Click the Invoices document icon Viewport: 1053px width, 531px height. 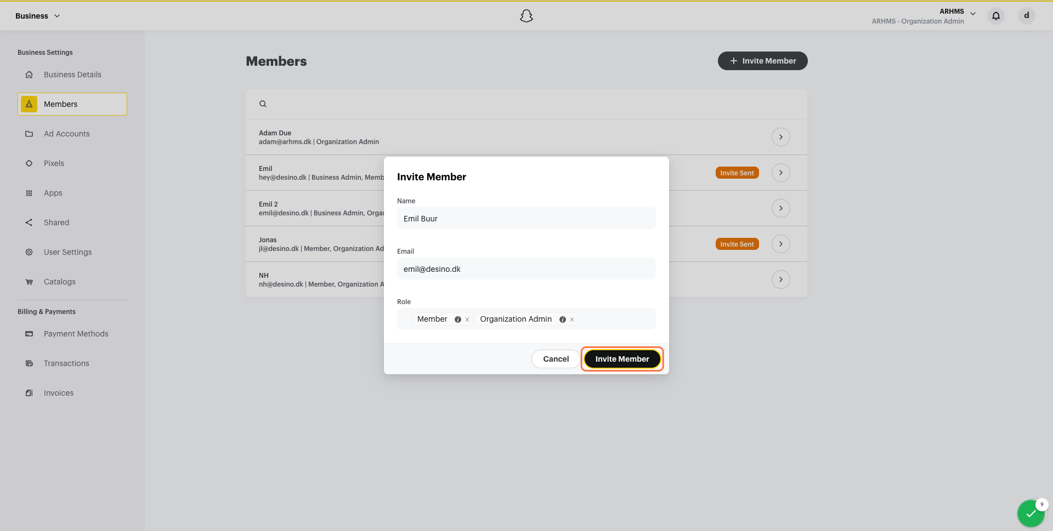pos(29,393)
